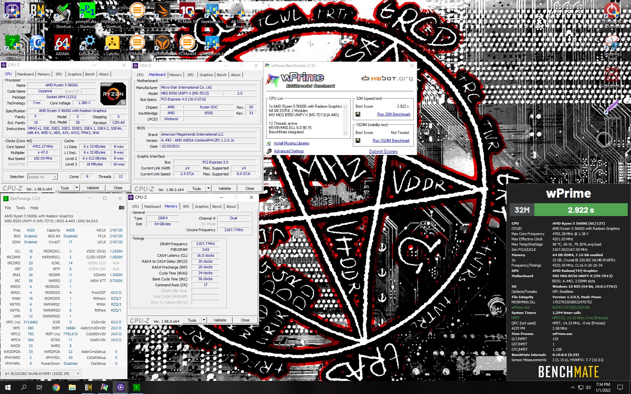Click the Run 32M Benchmark link

(394, 114)
